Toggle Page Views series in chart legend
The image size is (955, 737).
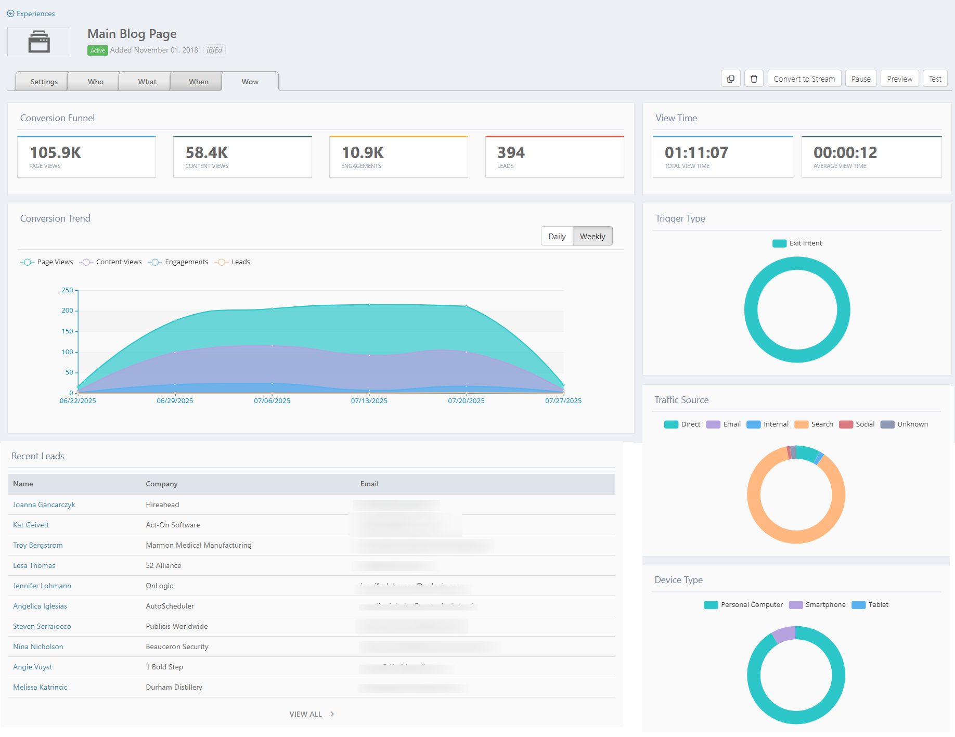coord(47,262)
